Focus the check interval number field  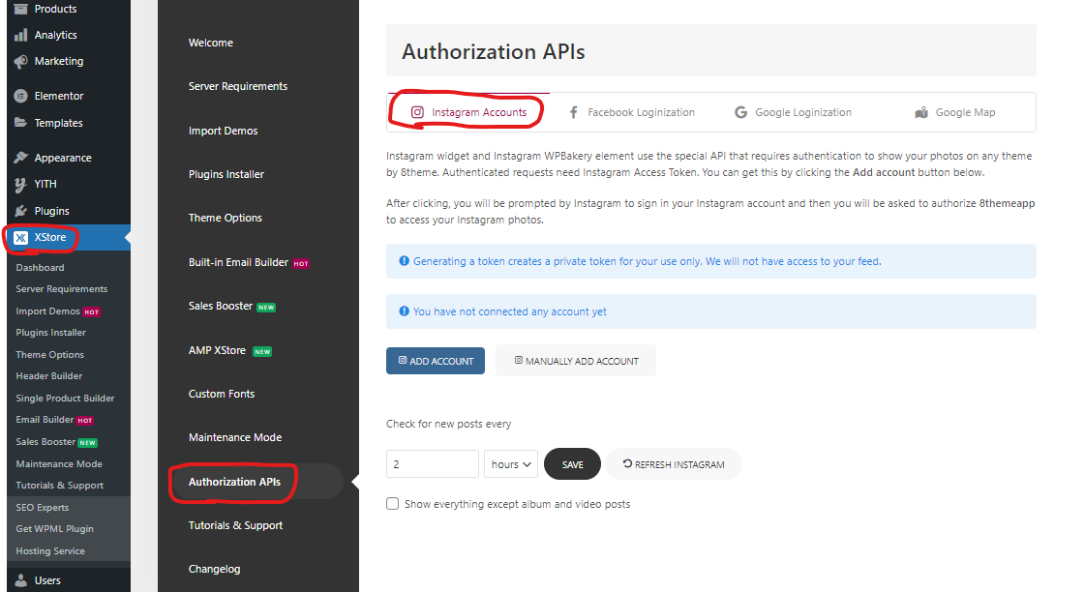coord(433,464)
